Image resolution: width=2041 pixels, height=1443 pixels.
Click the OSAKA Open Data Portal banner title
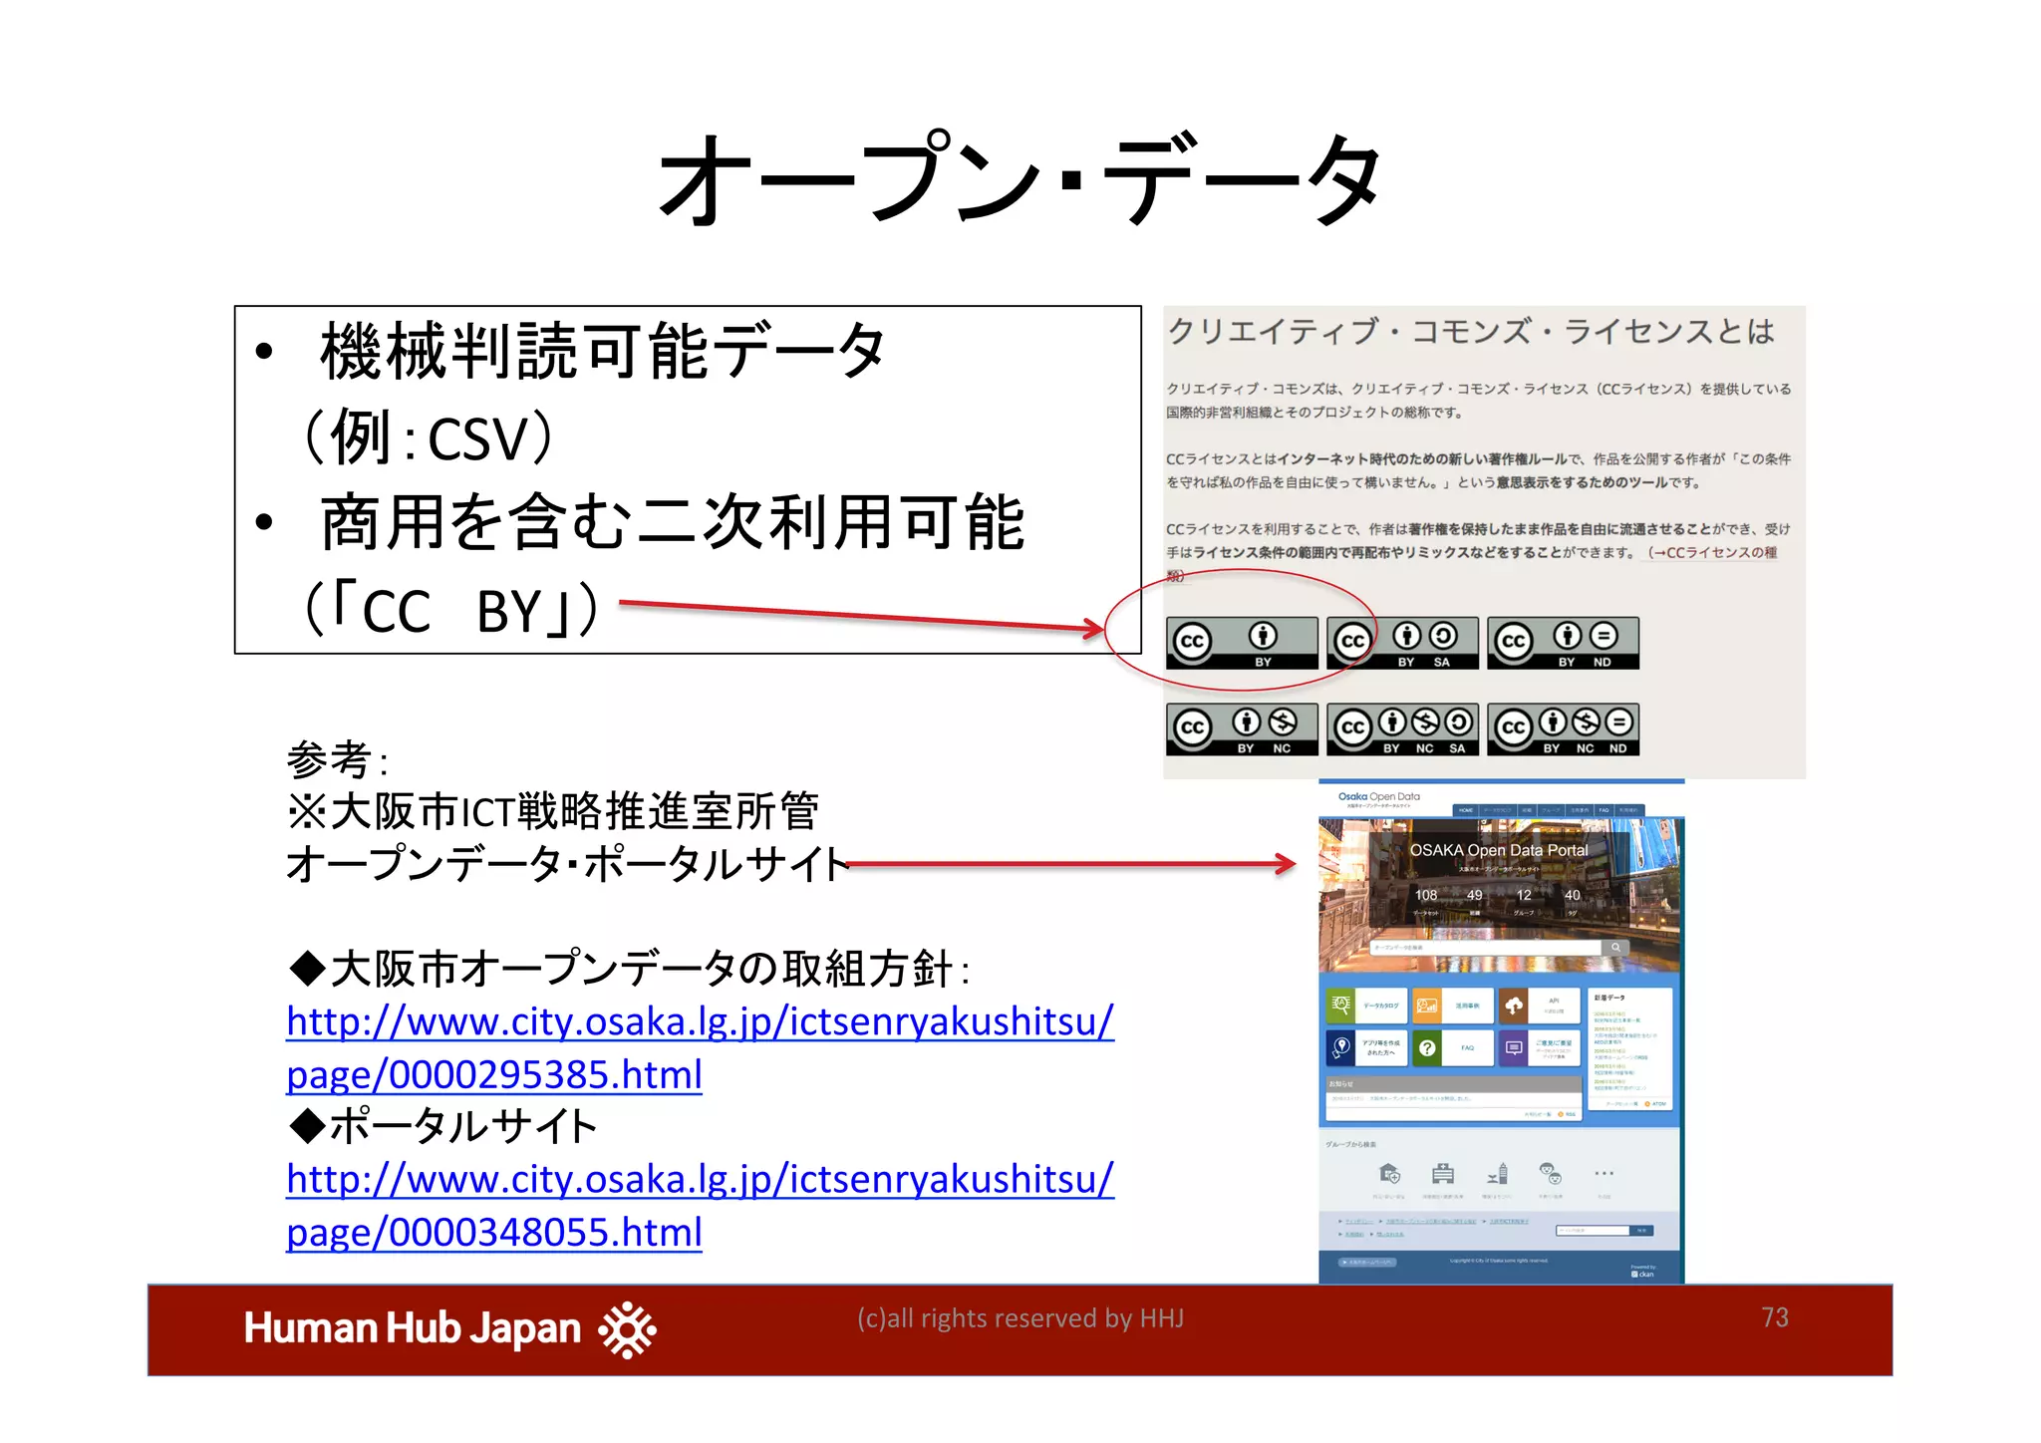[1499, 850]
